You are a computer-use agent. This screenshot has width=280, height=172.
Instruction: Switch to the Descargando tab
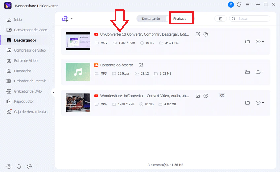[x=151, y=19]
